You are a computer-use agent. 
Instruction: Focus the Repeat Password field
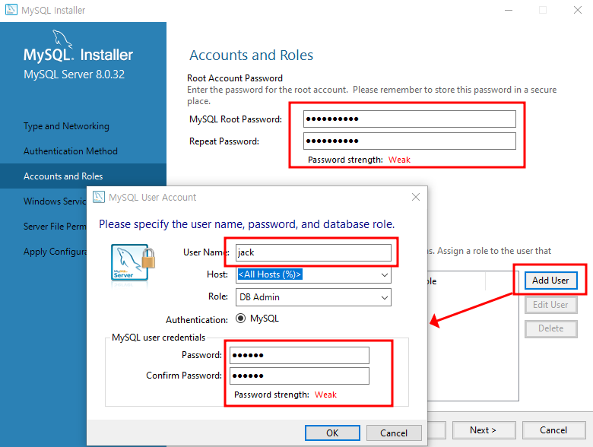tap(410, 141)
